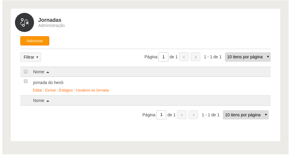This screenshot has height=157, width=291.
Task: Open the Estágios link
Action: click(66, 90)
